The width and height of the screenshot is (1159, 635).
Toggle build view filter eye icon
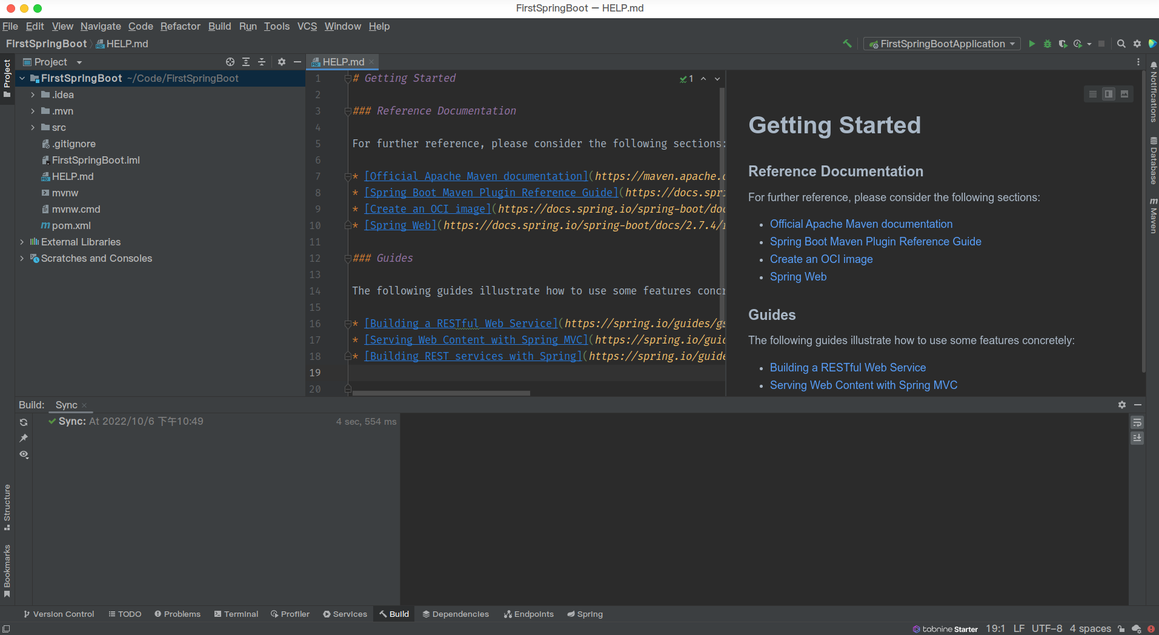pyautogui.click(x=24, y=454)
